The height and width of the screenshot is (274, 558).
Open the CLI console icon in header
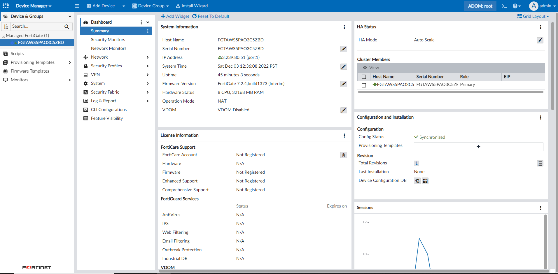tap(504, 6)
